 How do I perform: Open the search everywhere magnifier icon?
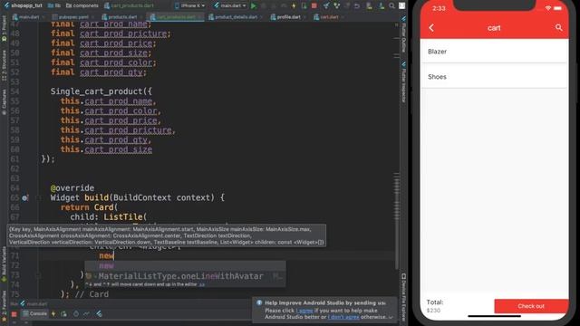pos(391,6)
